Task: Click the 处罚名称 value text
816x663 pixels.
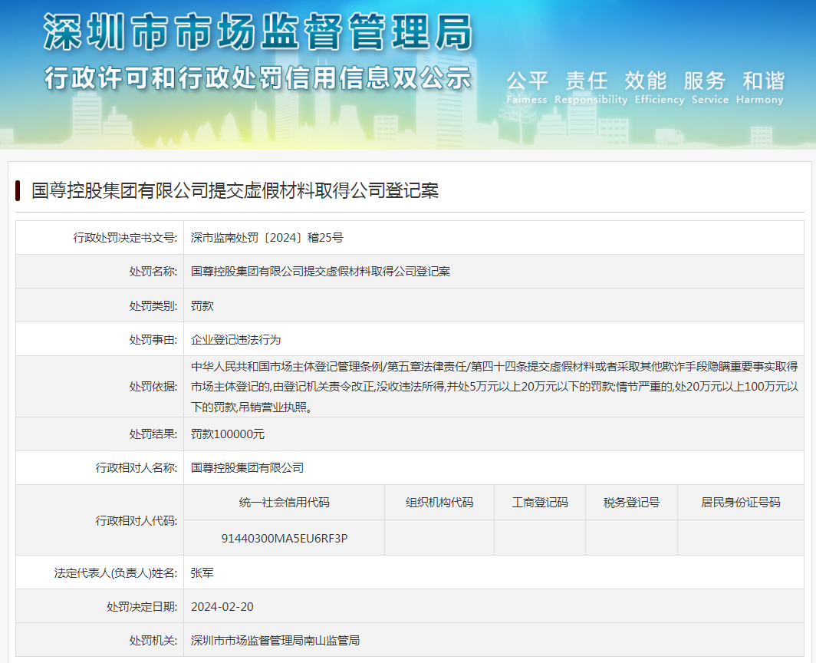Action: [x=321, y=272]
